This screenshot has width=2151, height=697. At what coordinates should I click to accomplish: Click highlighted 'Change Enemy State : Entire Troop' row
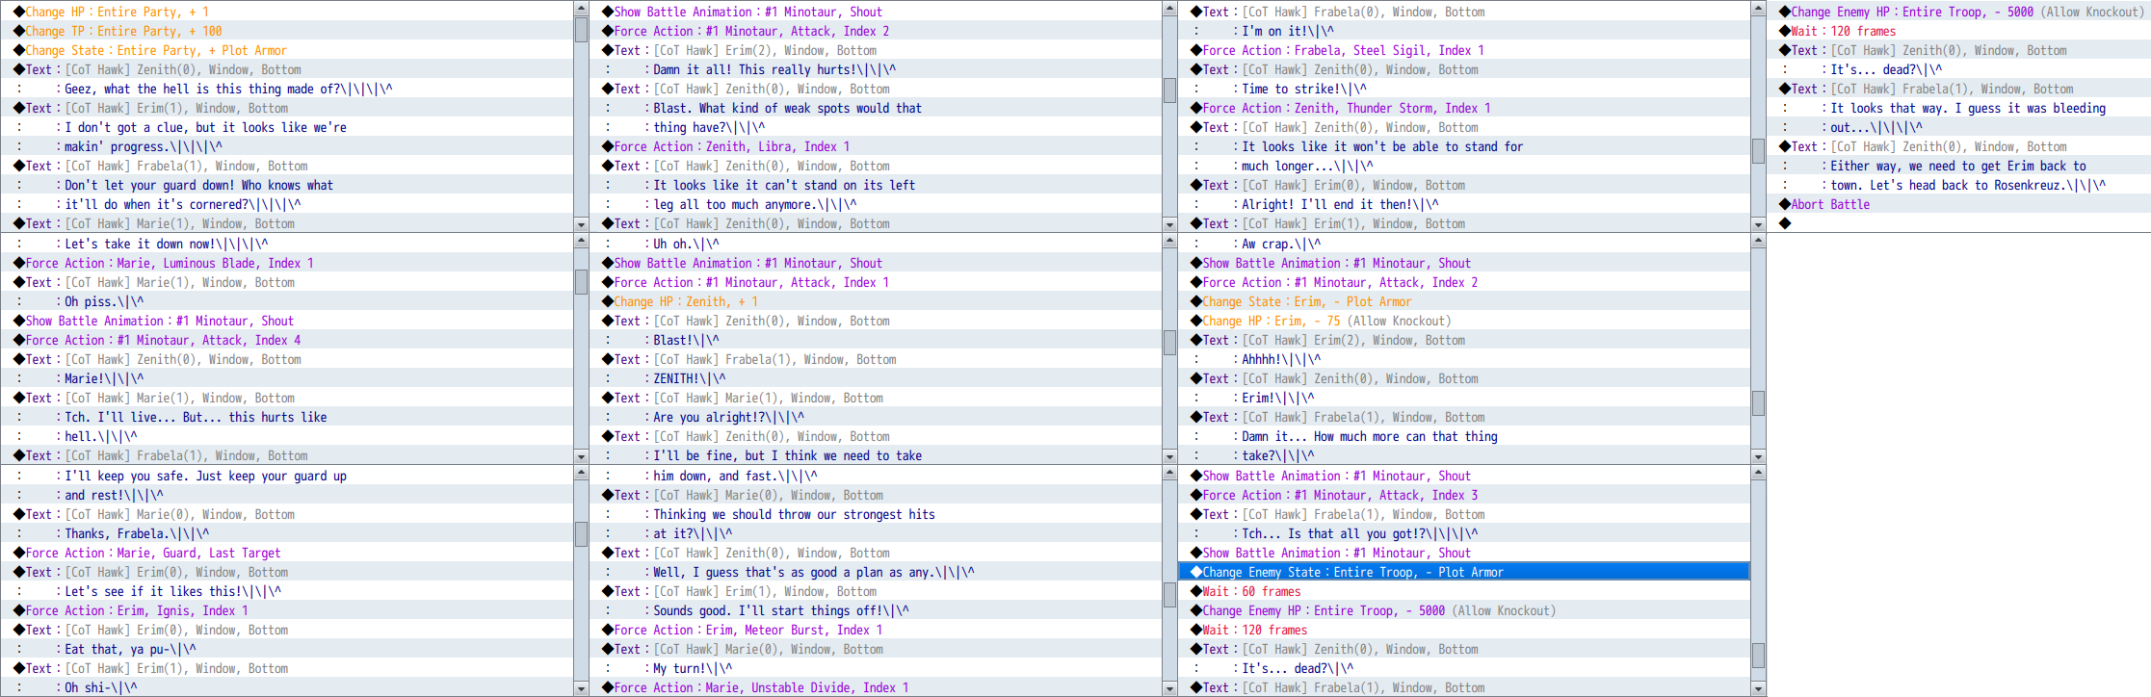click(1464, 572)
